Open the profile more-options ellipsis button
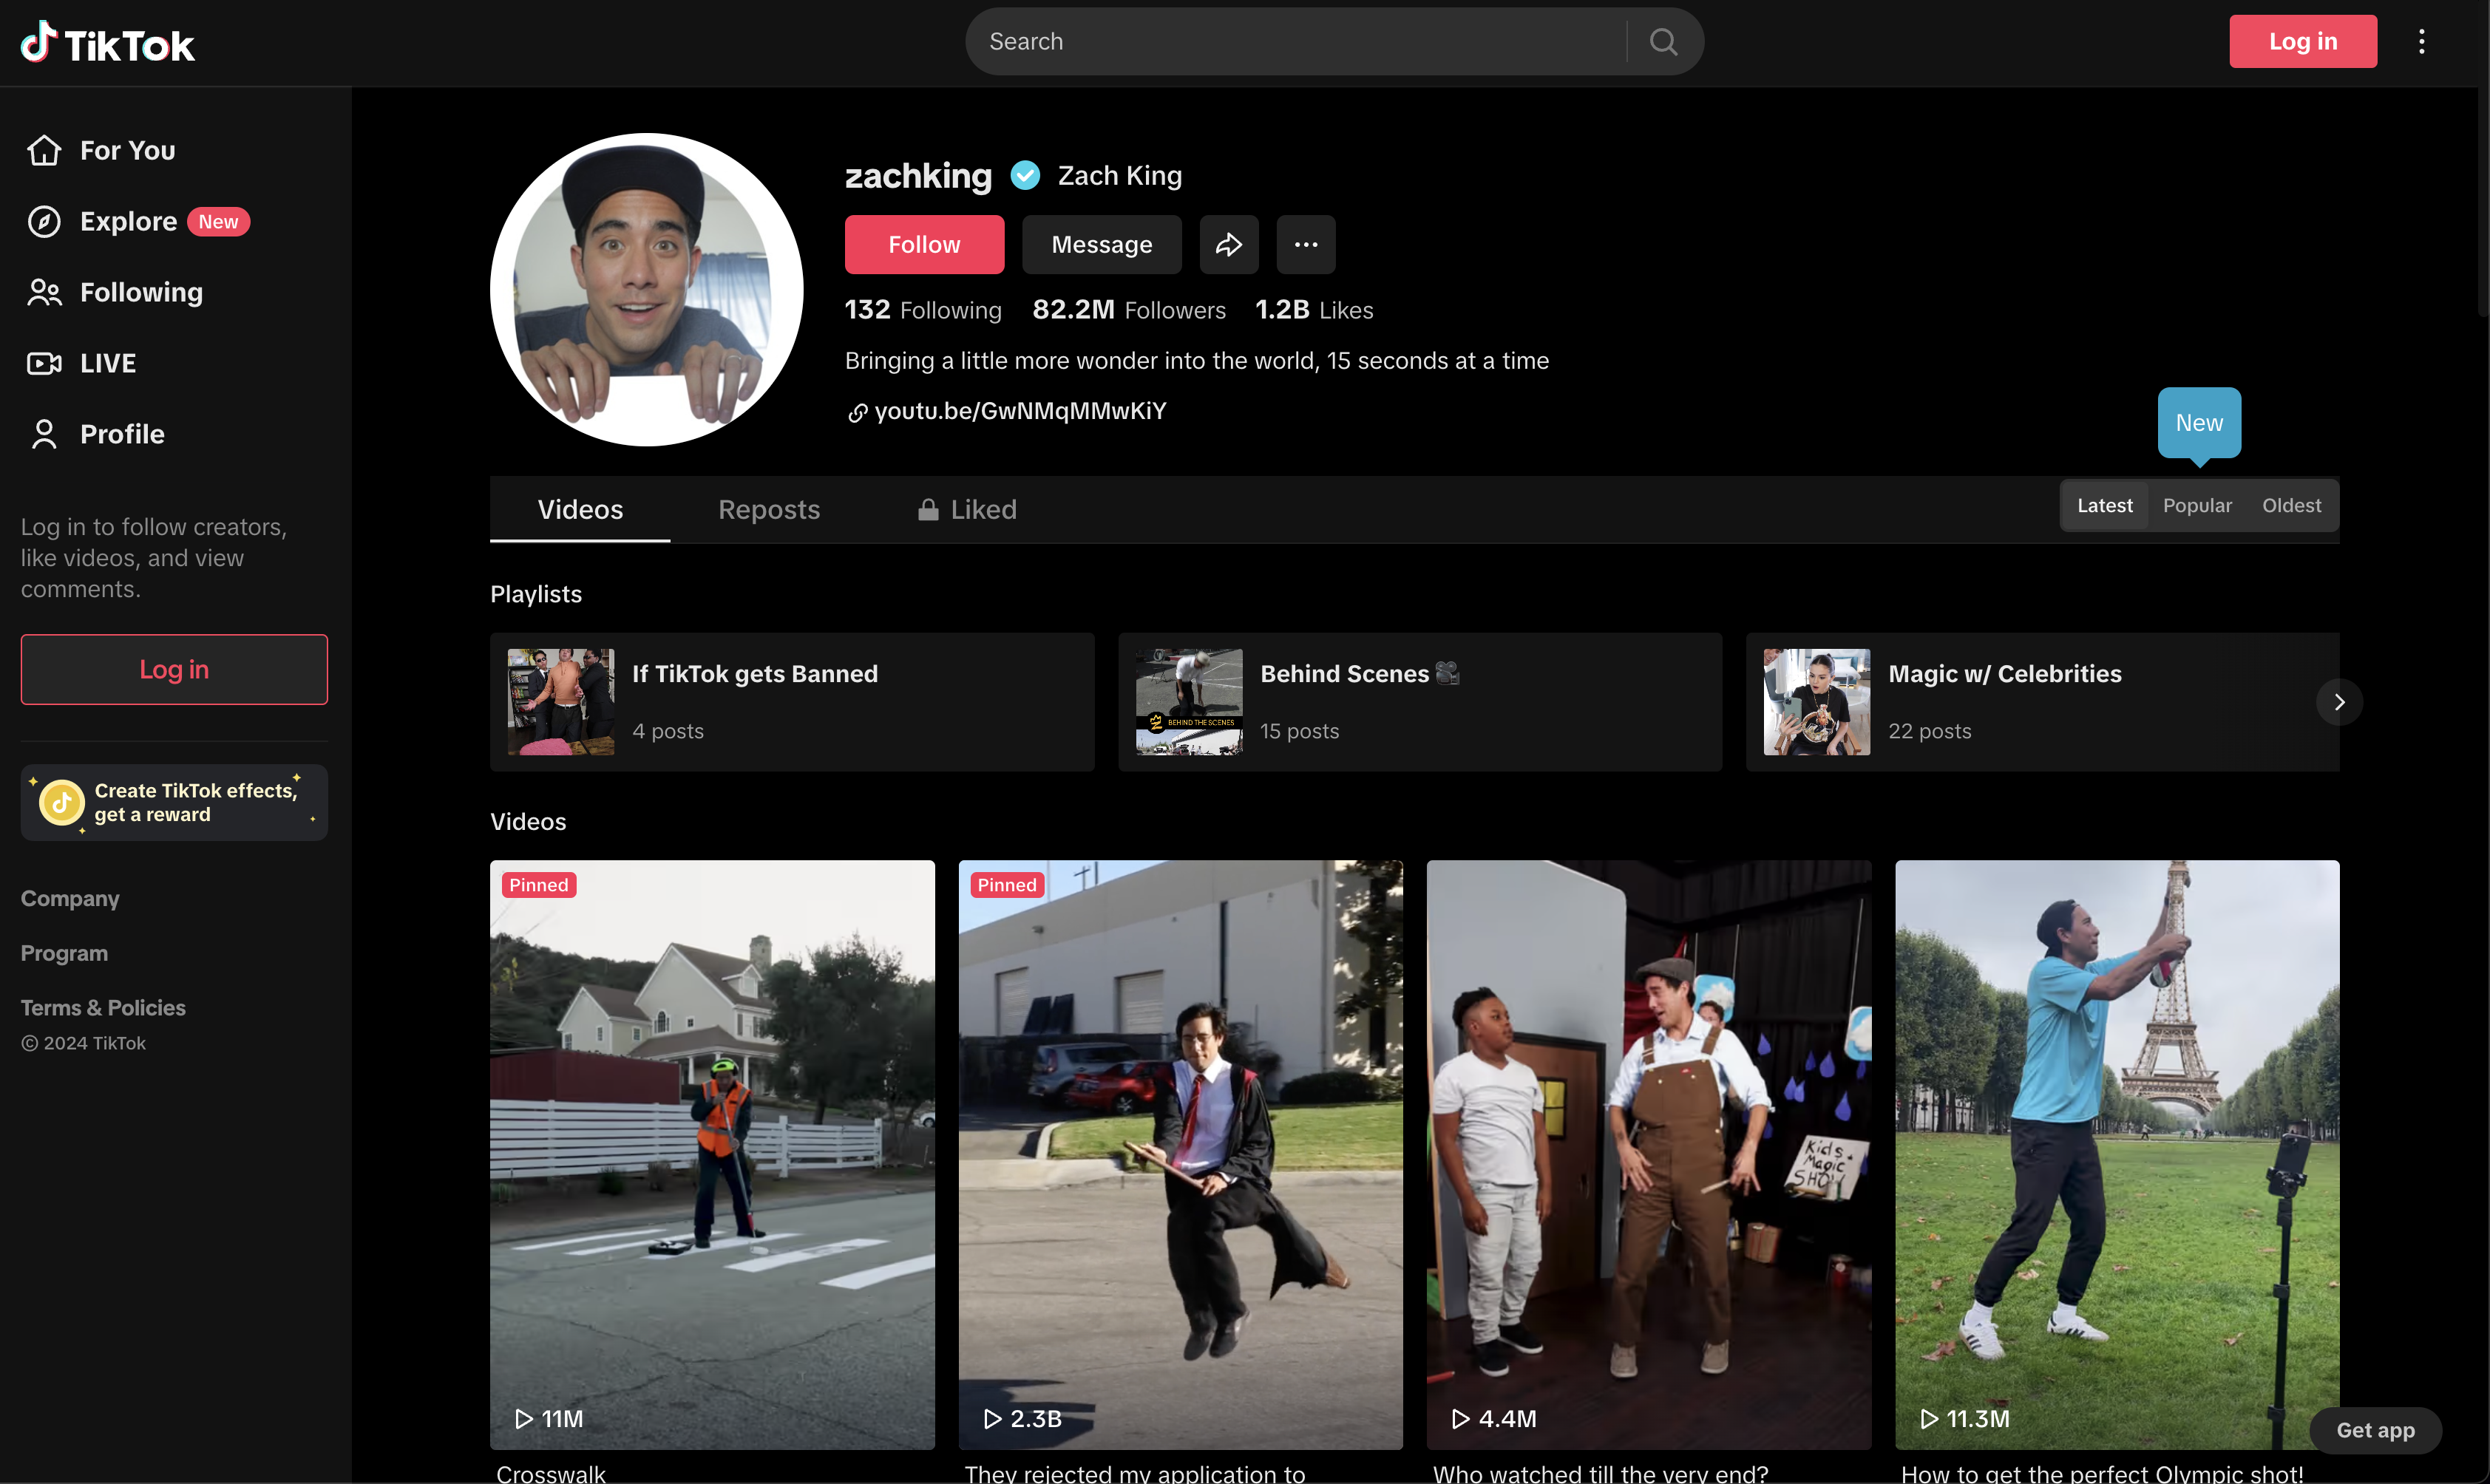 [x=1306, y=245]
